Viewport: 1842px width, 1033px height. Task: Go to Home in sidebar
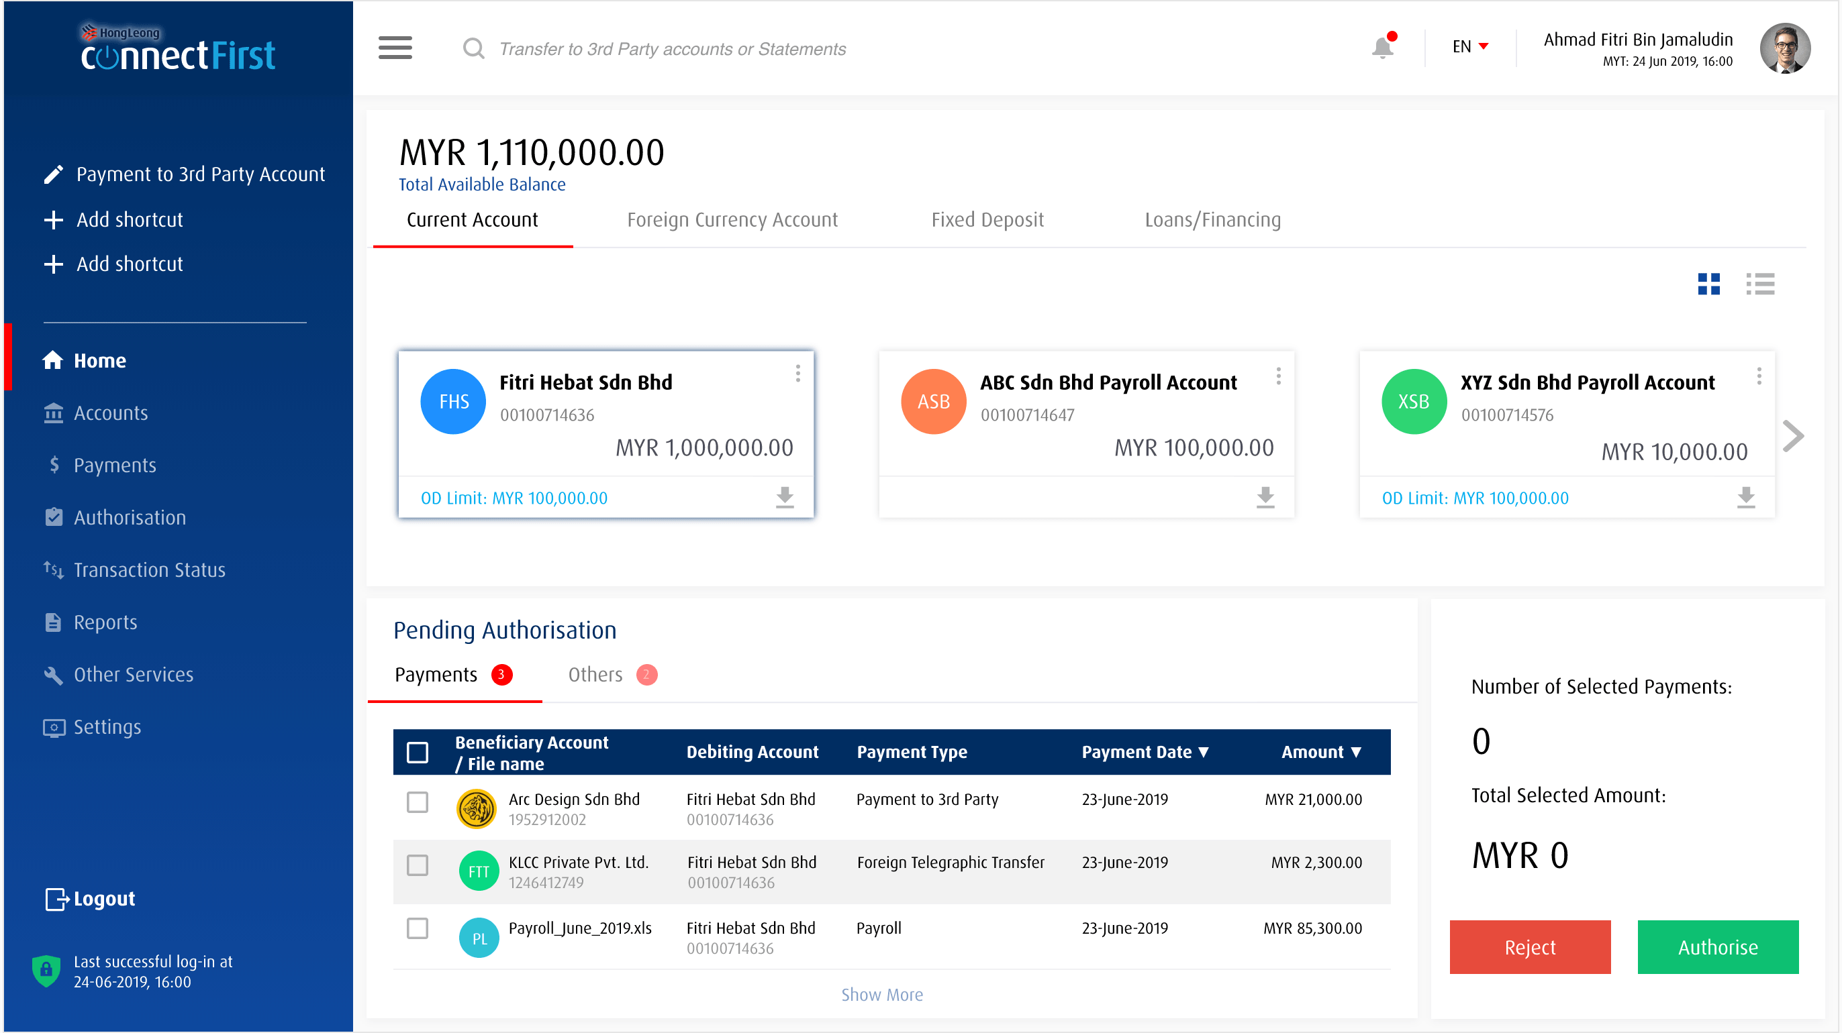tap(85, 360)
